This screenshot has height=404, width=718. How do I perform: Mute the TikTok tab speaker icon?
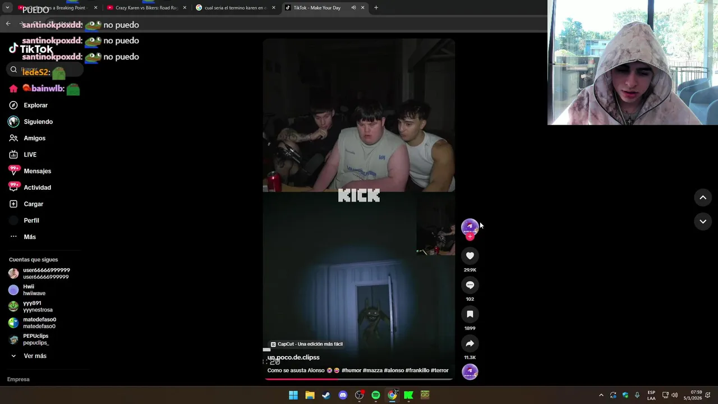click(x=353, y=8)
